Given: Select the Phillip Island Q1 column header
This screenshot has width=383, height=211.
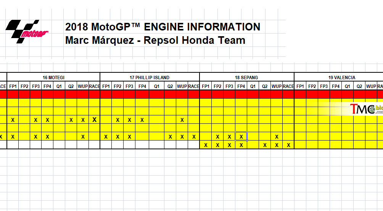Looking at the screenshot, I should coord(156,86).
